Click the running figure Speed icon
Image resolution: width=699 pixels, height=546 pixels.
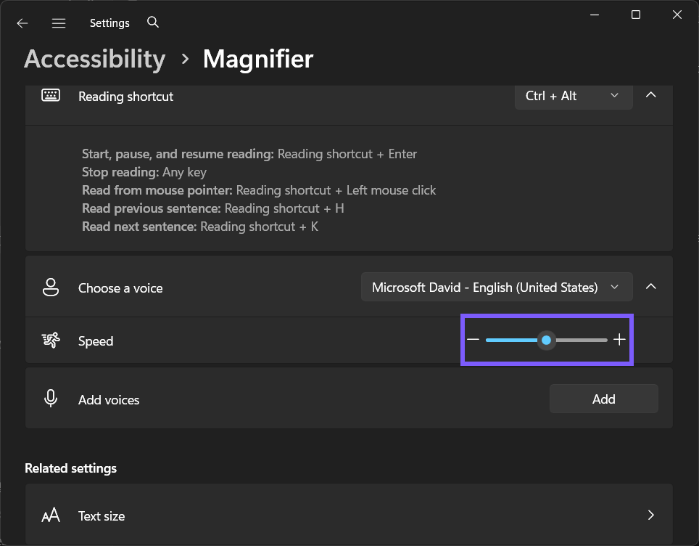[51, 341]
